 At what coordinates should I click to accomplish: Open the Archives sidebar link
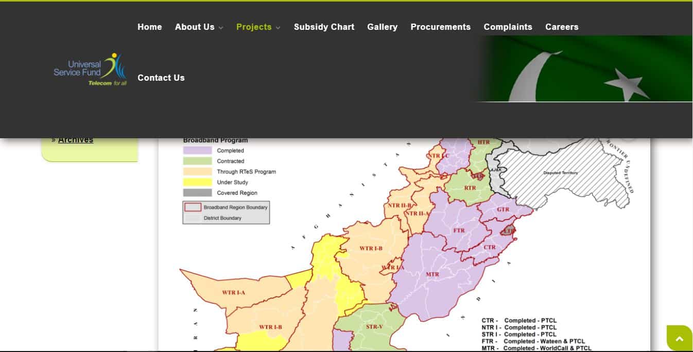pos(76,139)
